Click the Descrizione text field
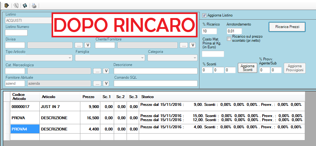316x146 pixels. pyautogui.click(x=156, y=71)
